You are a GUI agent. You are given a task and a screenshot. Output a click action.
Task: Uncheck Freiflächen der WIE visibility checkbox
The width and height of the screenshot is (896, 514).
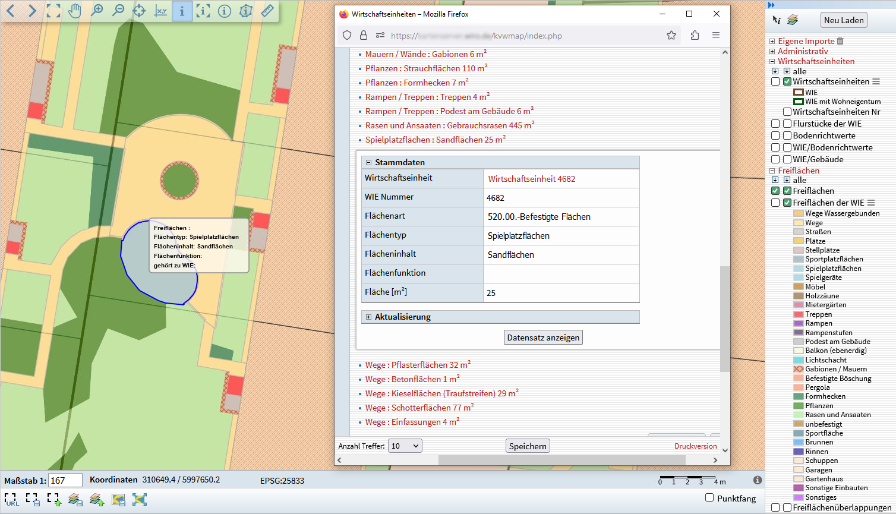pyautogui.click(x=787, y=203)
